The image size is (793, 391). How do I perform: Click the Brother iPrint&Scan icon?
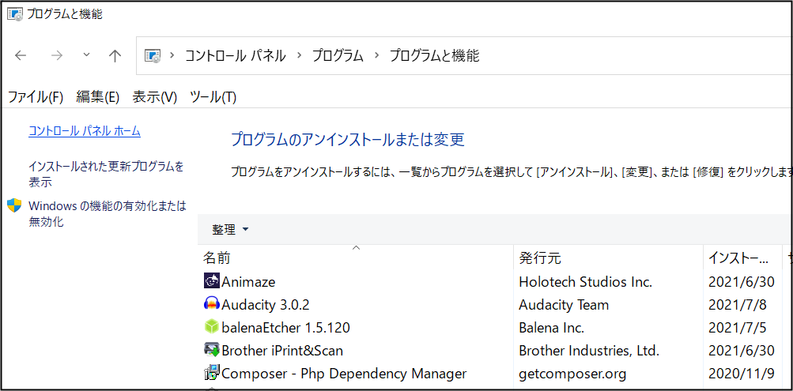[212, 350]
